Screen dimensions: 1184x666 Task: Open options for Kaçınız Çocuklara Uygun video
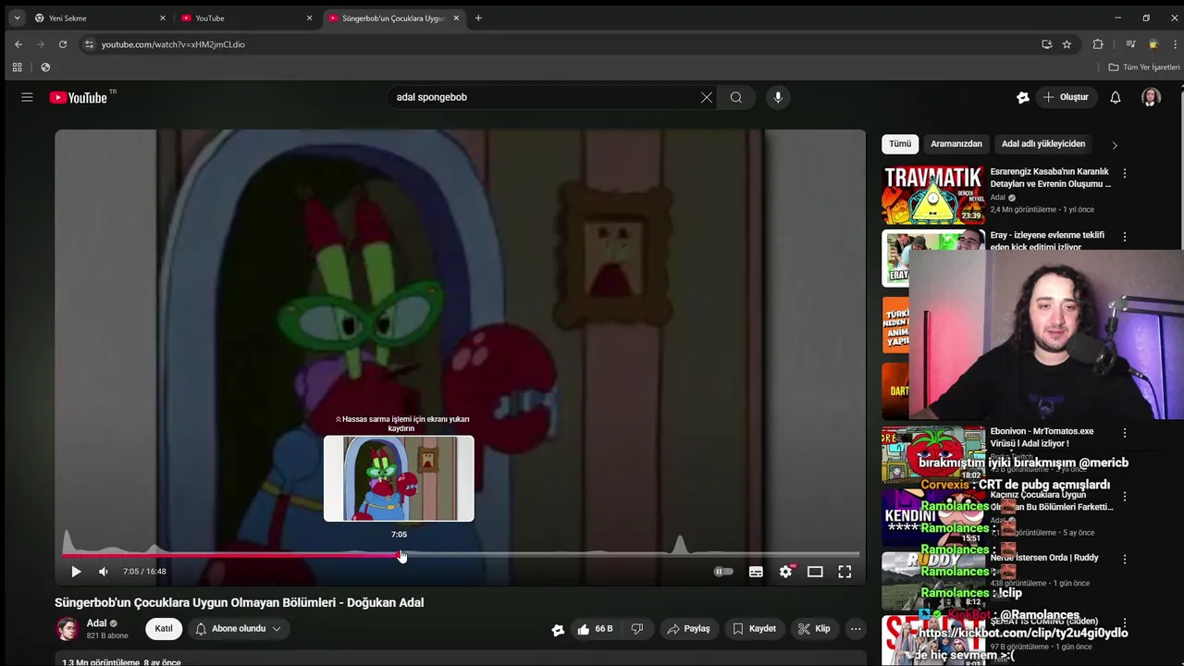pyautogui.click(x=1125, y=497)
